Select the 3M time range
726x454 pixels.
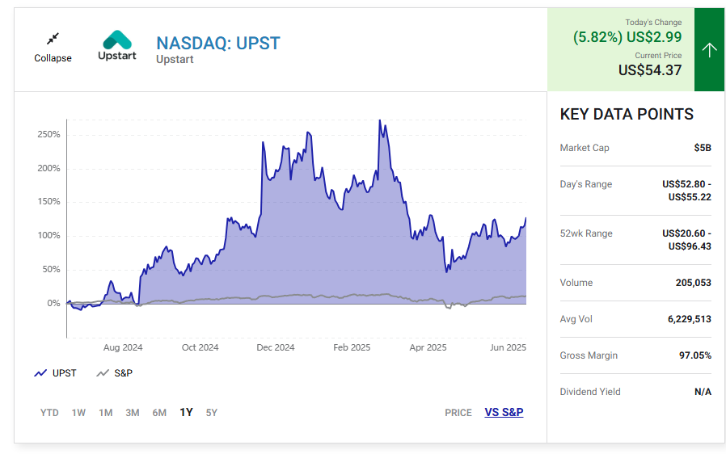[x=133, y=412]
